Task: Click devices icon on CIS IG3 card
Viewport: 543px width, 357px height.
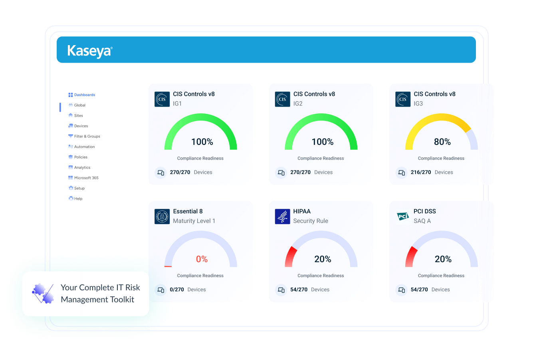Action: pyautogui.click(x=401, y=173)
